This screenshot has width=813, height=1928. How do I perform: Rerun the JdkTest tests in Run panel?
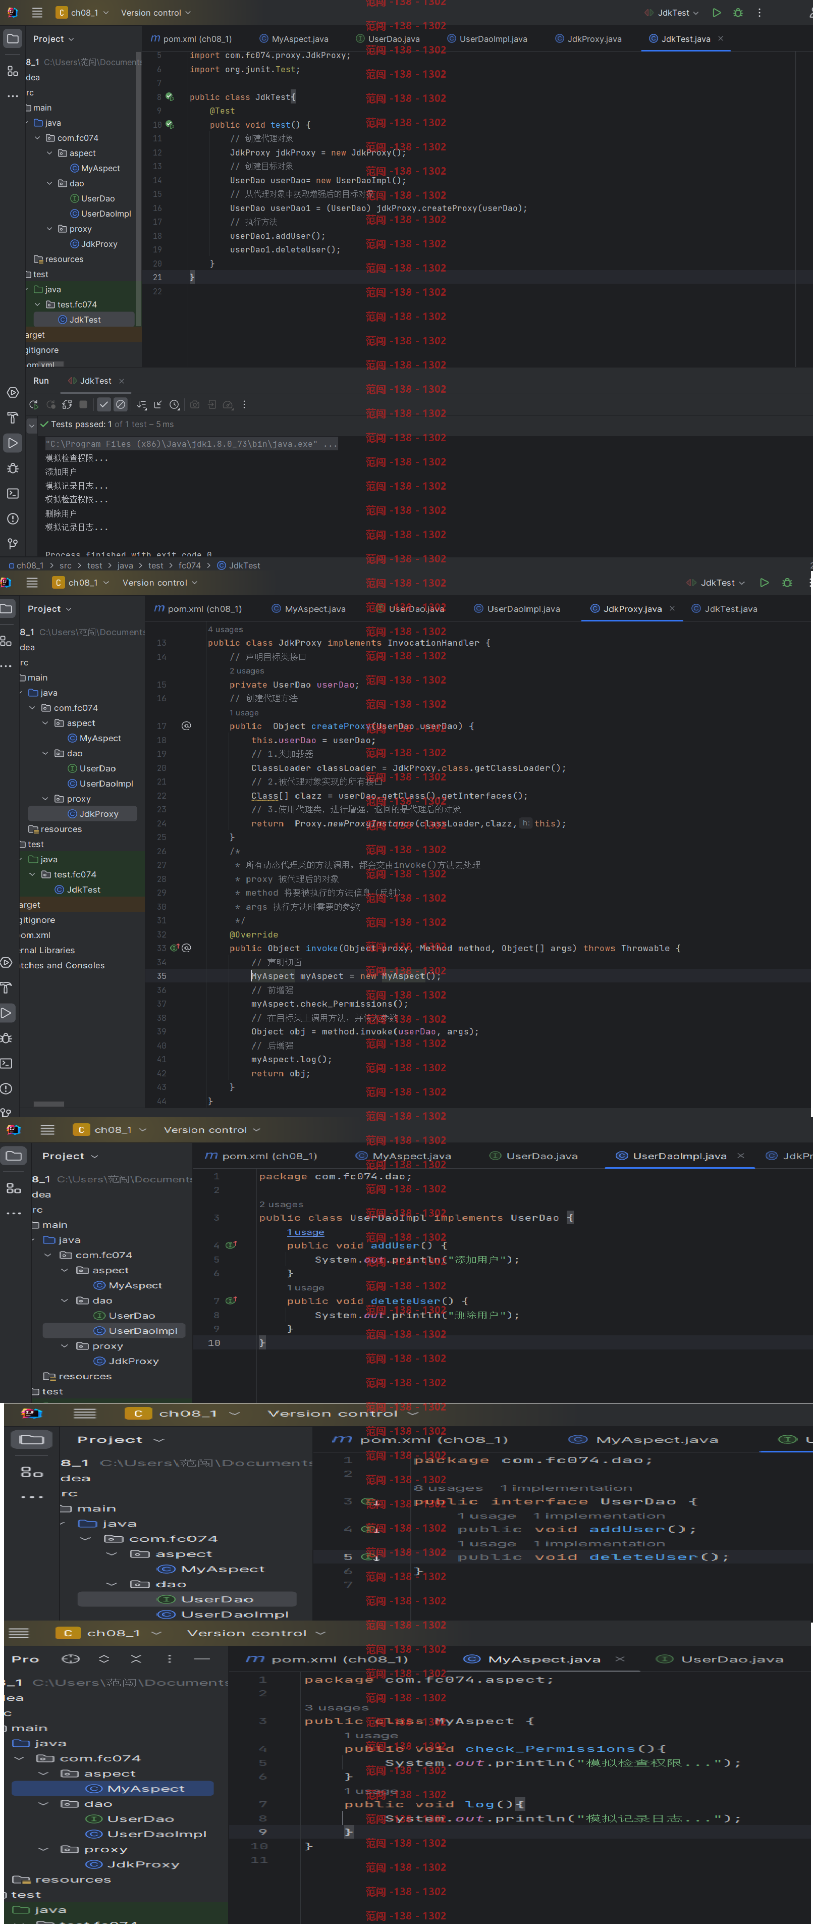click(x=34, y=405)
